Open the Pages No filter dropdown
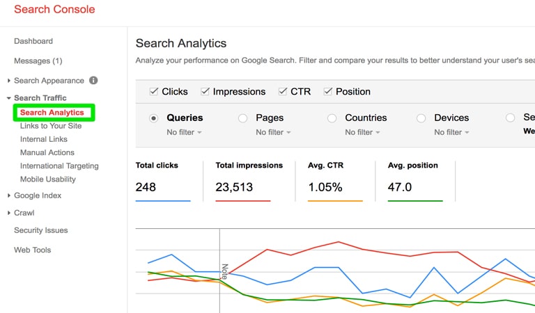The height and width of the screenshot is (313, 535). click(x=273, y=132)
